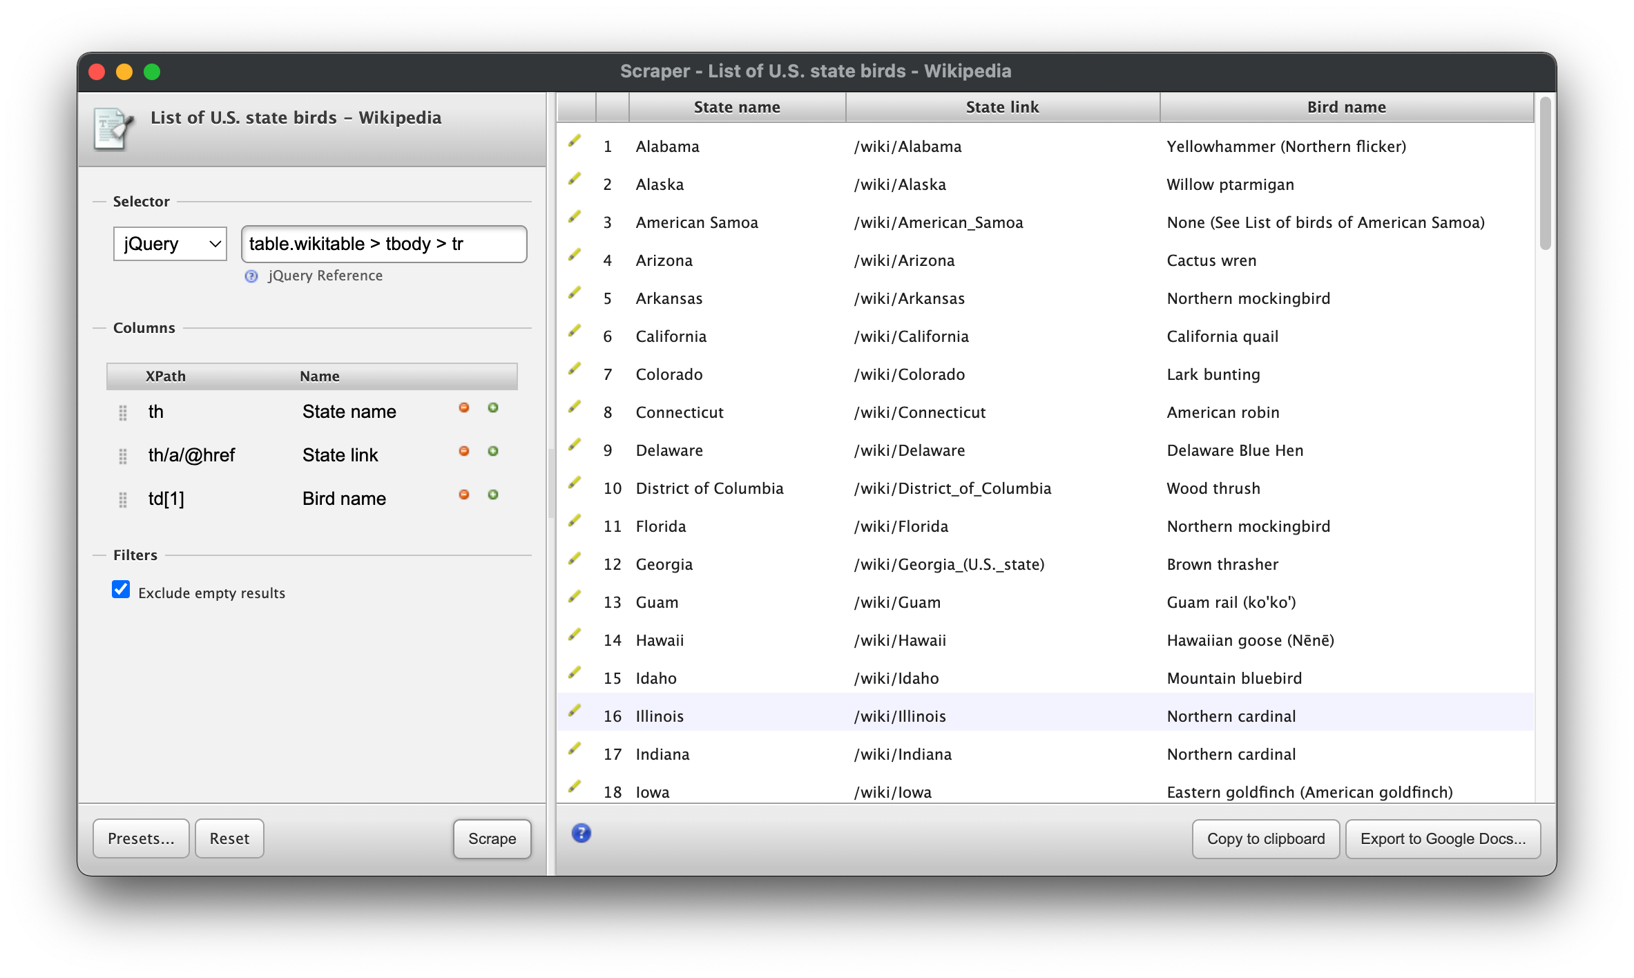
Task: Click the pencil icon beside Illinois
Action: (575, 711)
